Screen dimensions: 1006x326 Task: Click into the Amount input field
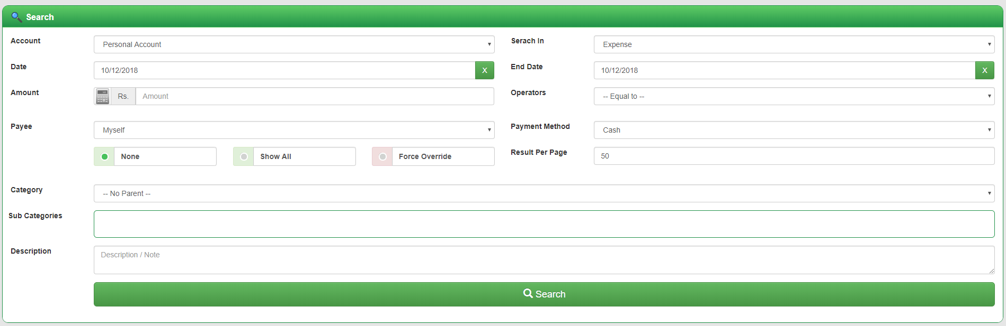pyautogui.click(x=315, y=96)
